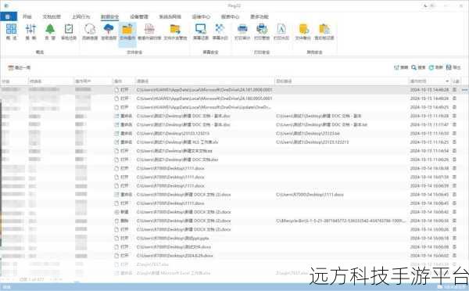Open the three-dots menu on first row
Image resolution: width=469 pixels, height=291 pixels.
coord(464,90)
